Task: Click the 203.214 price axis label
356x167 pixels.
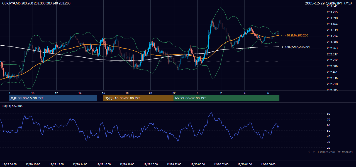Action: [332, 36]
